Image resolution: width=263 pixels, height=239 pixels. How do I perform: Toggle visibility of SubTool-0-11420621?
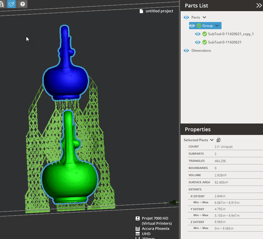[x=197, y=42]
